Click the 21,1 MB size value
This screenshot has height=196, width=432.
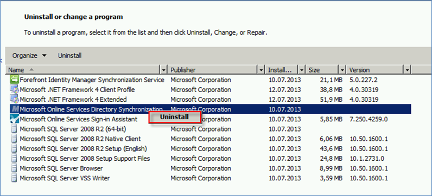point(331,80)
